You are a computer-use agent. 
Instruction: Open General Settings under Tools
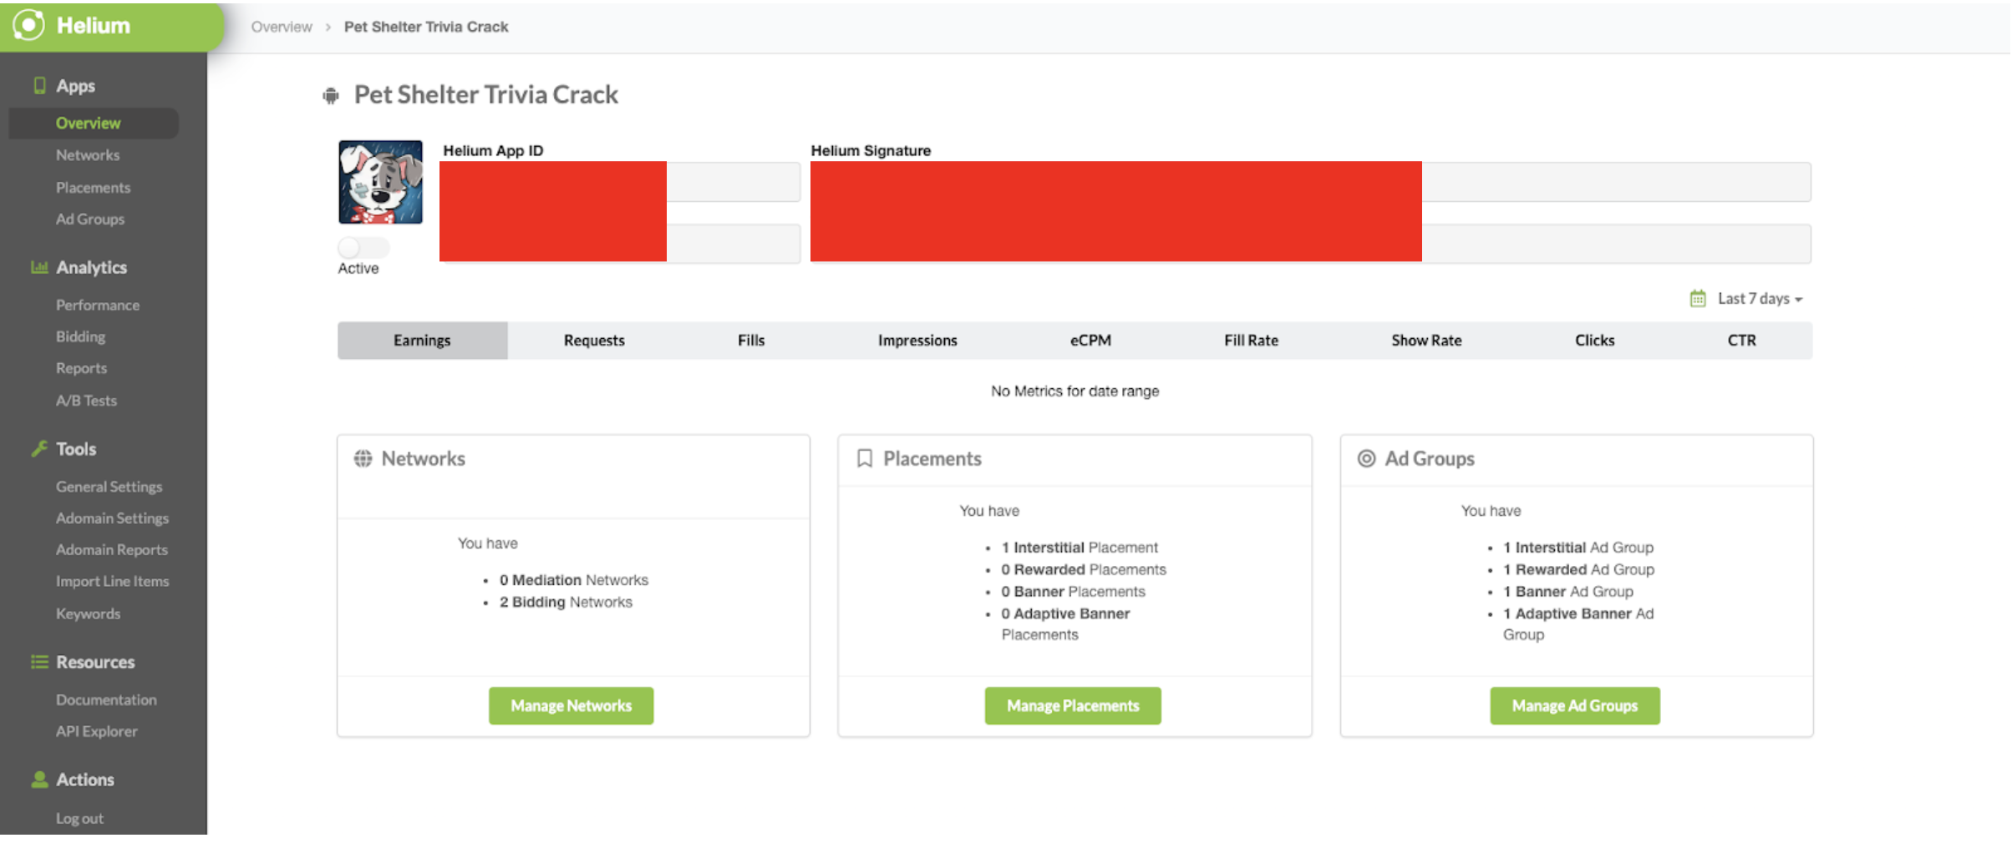coord(109,487)
